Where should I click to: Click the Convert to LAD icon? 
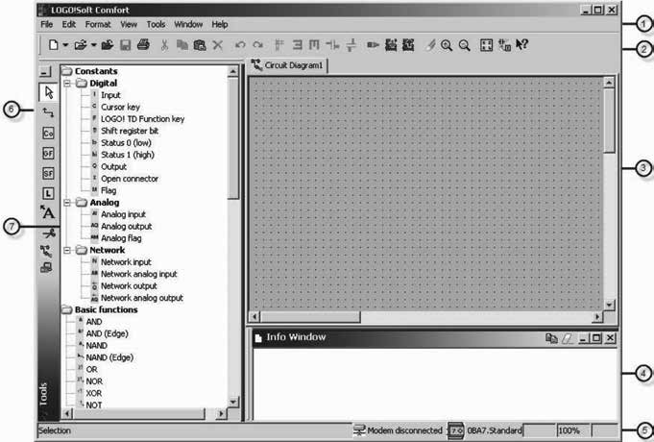[504, 45]
